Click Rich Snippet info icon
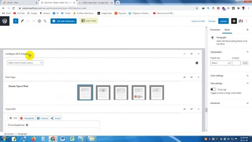This screenshot has height=142, width=252. point(197,63)
